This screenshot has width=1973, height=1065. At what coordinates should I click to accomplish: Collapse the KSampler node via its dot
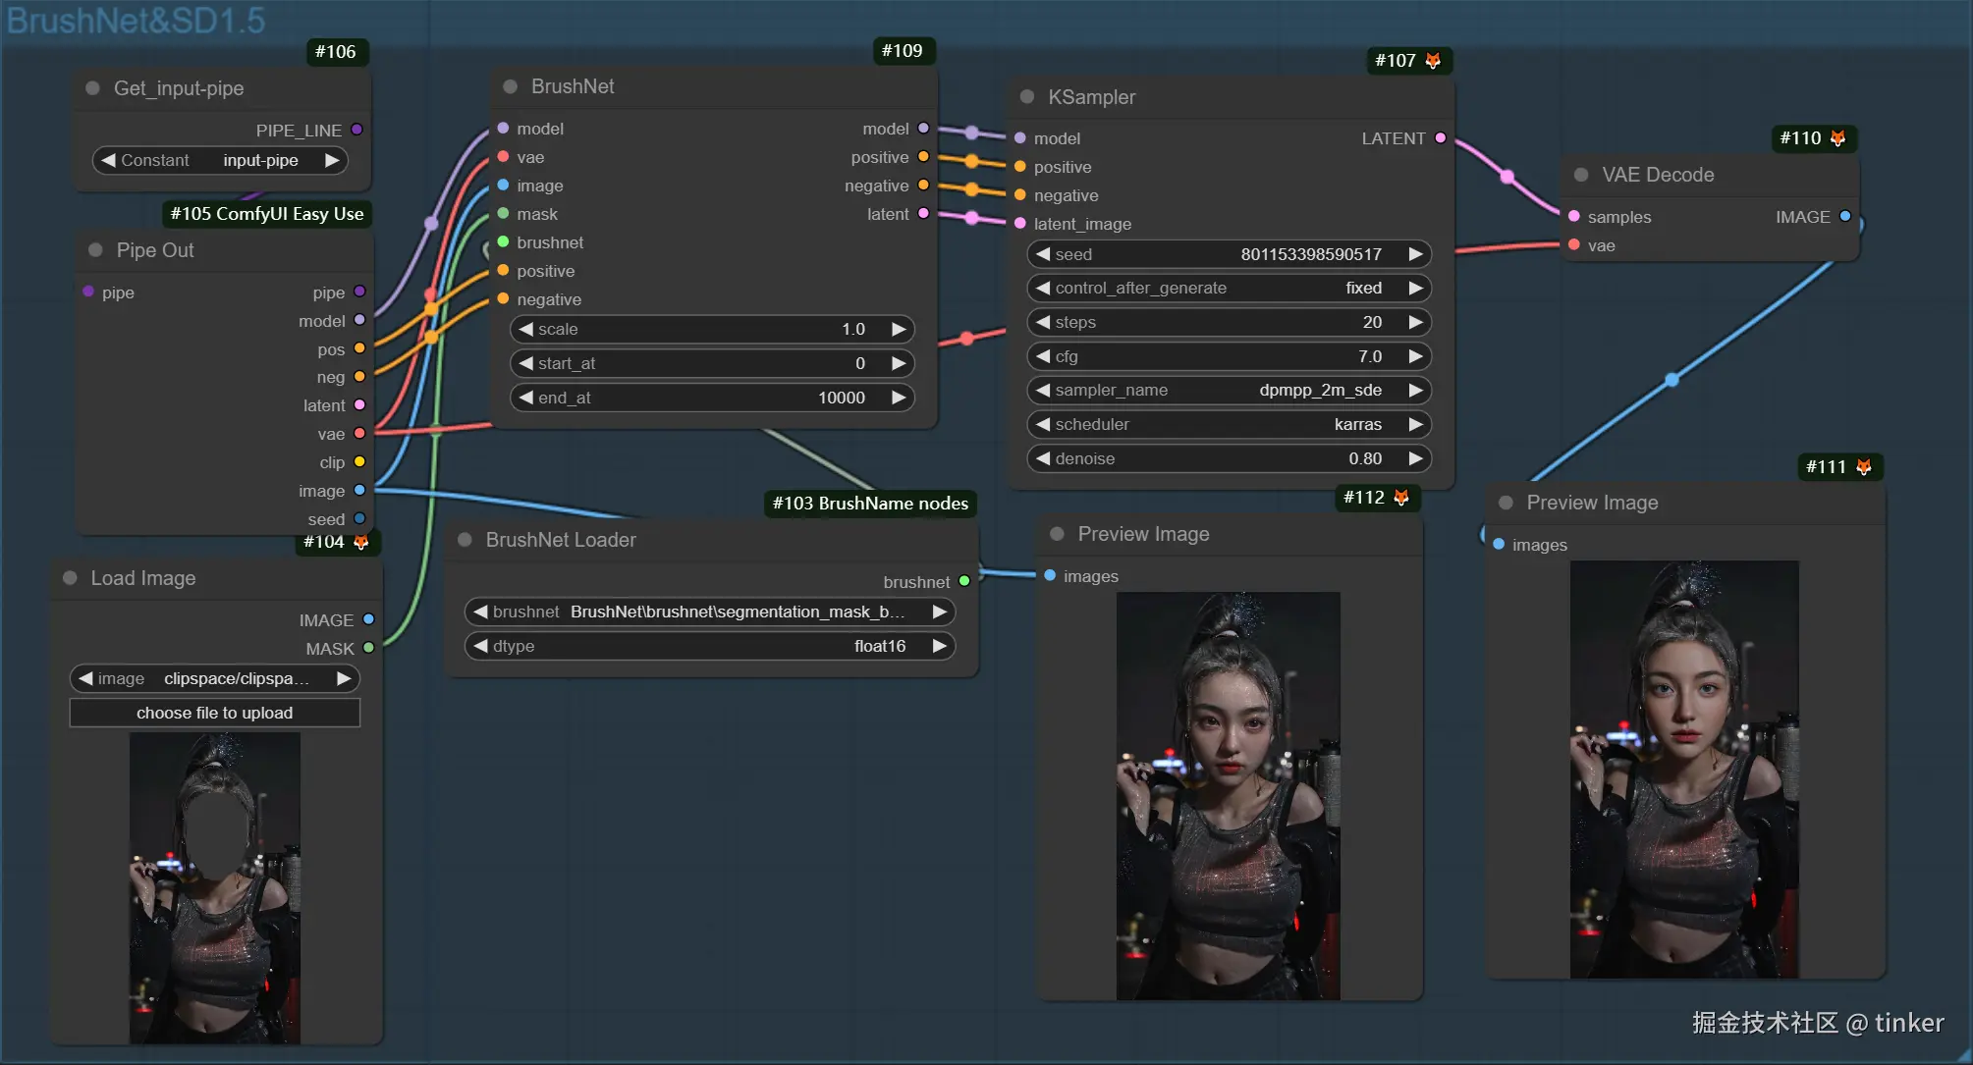[1027, 97]
